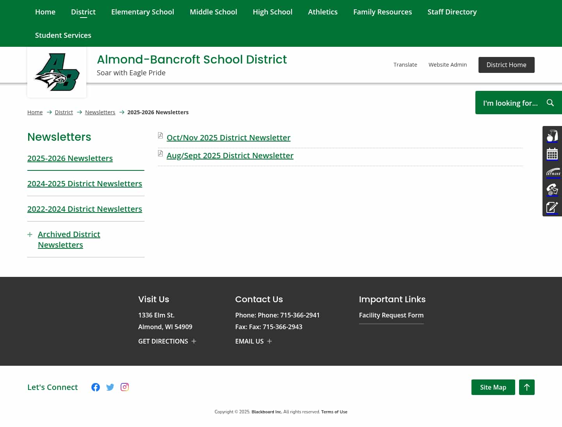Click the paper and pencil form icon

tap(552, 207)
